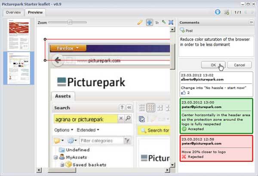Collapse the Comments panel with the double chevron
258x176 pixels.
point(251,22)
